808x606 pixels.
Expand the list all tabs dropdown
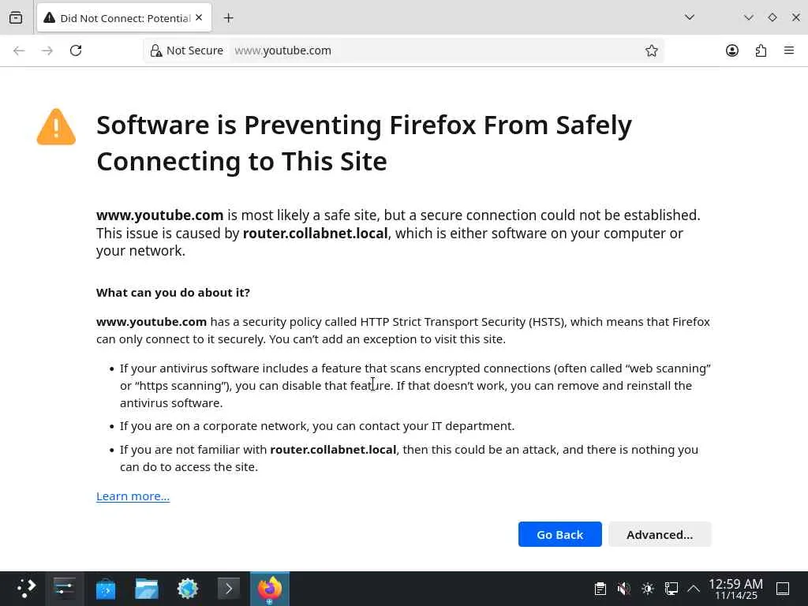690,17
